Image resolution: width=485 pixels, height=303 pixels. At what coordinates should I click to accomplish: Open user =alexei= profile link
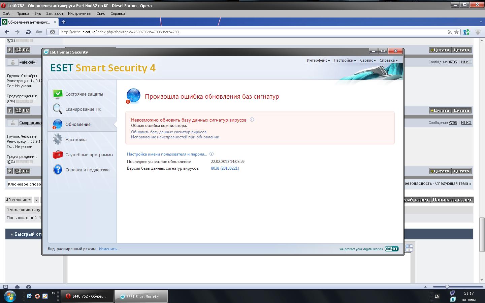[27, 62]
